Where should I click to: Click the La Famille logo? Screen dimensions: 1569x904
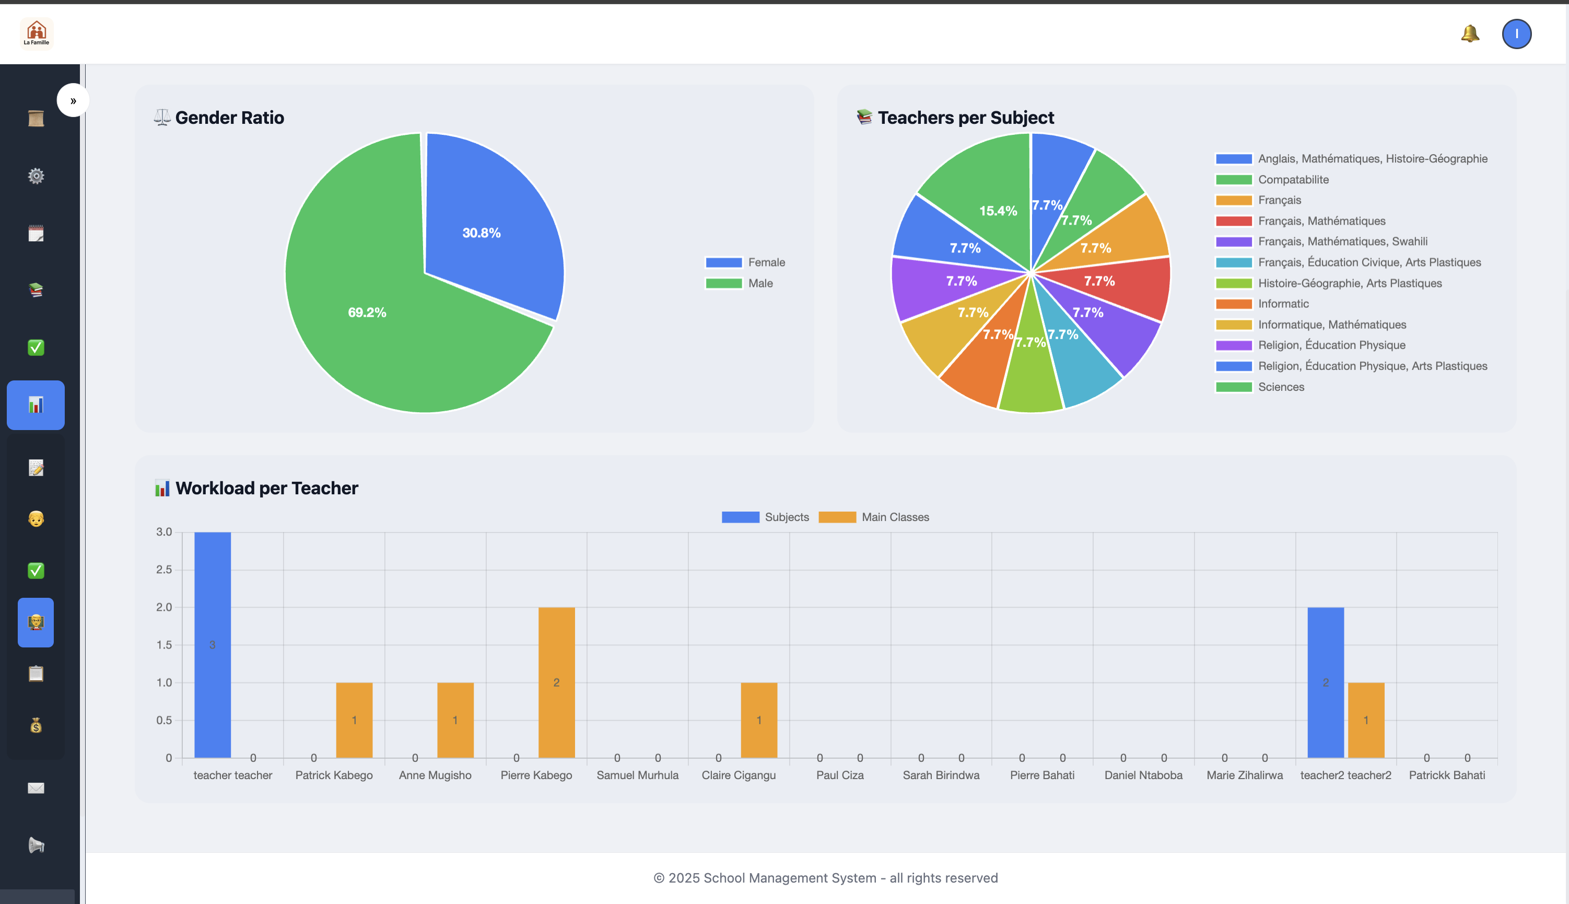click(x=37, y=33)
